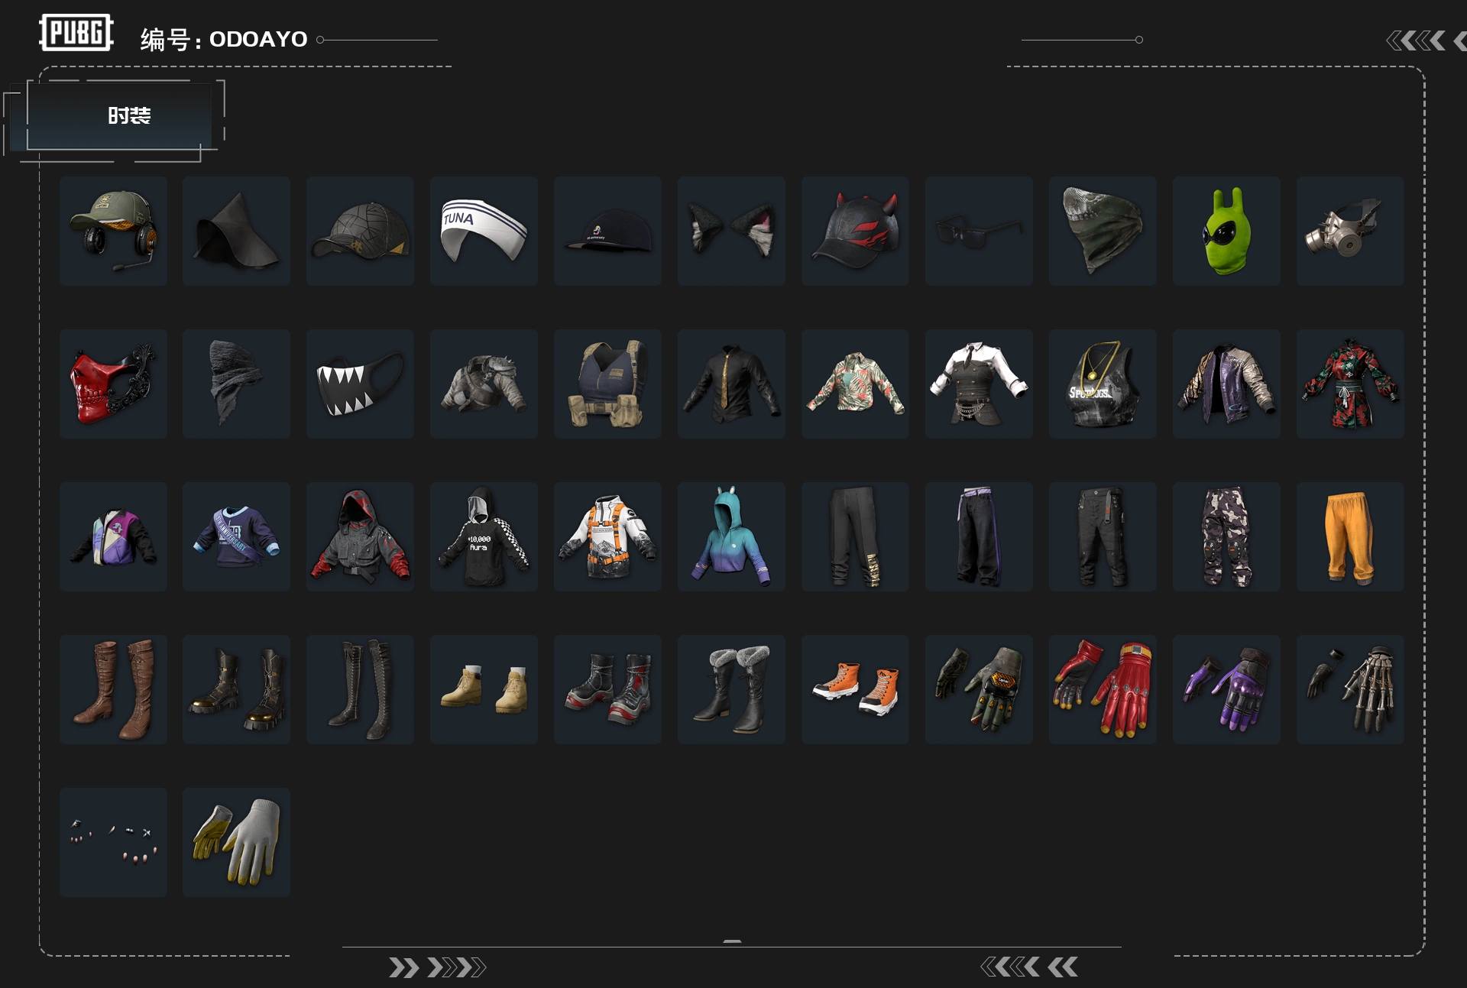Pick the green alien mask

tap(1227, 231)
